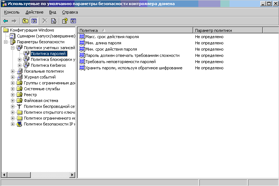Expand the Реестр node

(12, 95)
